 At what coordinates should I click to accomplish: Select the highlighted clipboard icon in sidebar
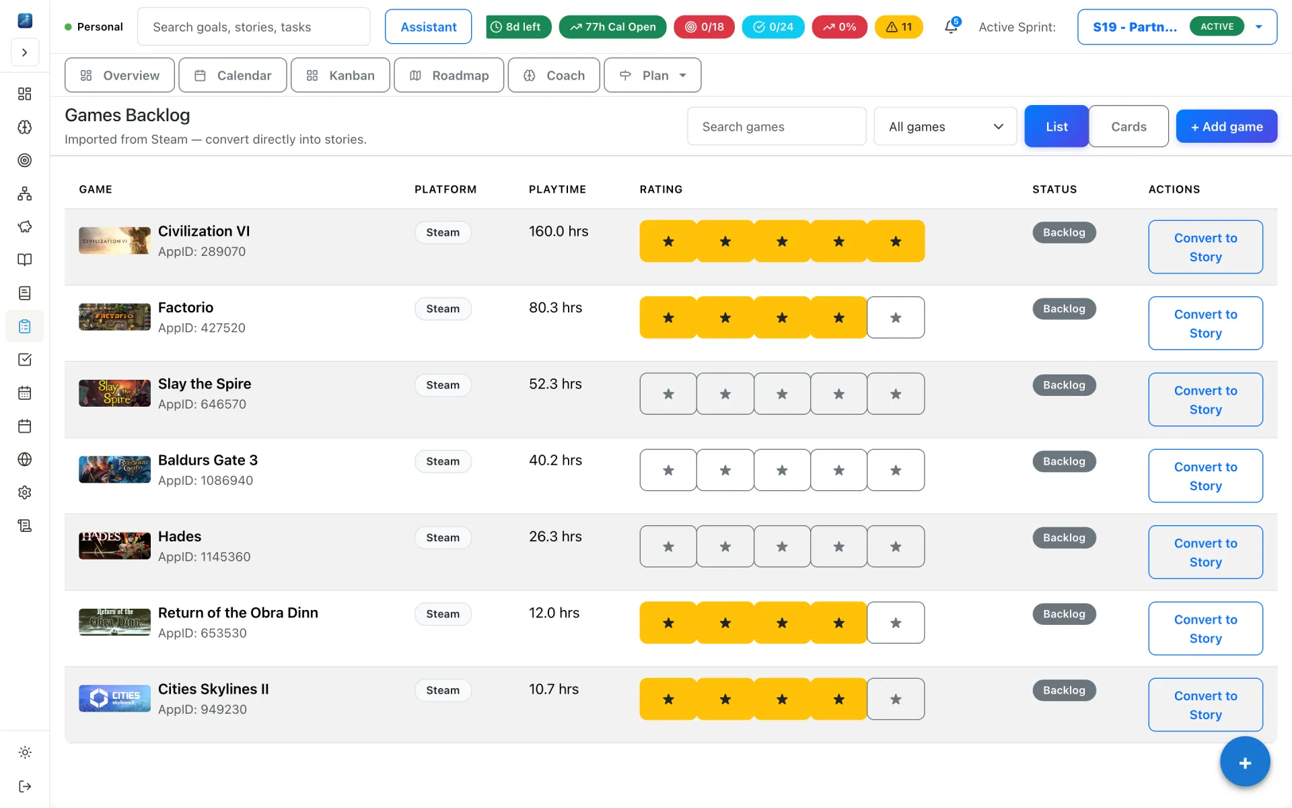pos(25,327)
